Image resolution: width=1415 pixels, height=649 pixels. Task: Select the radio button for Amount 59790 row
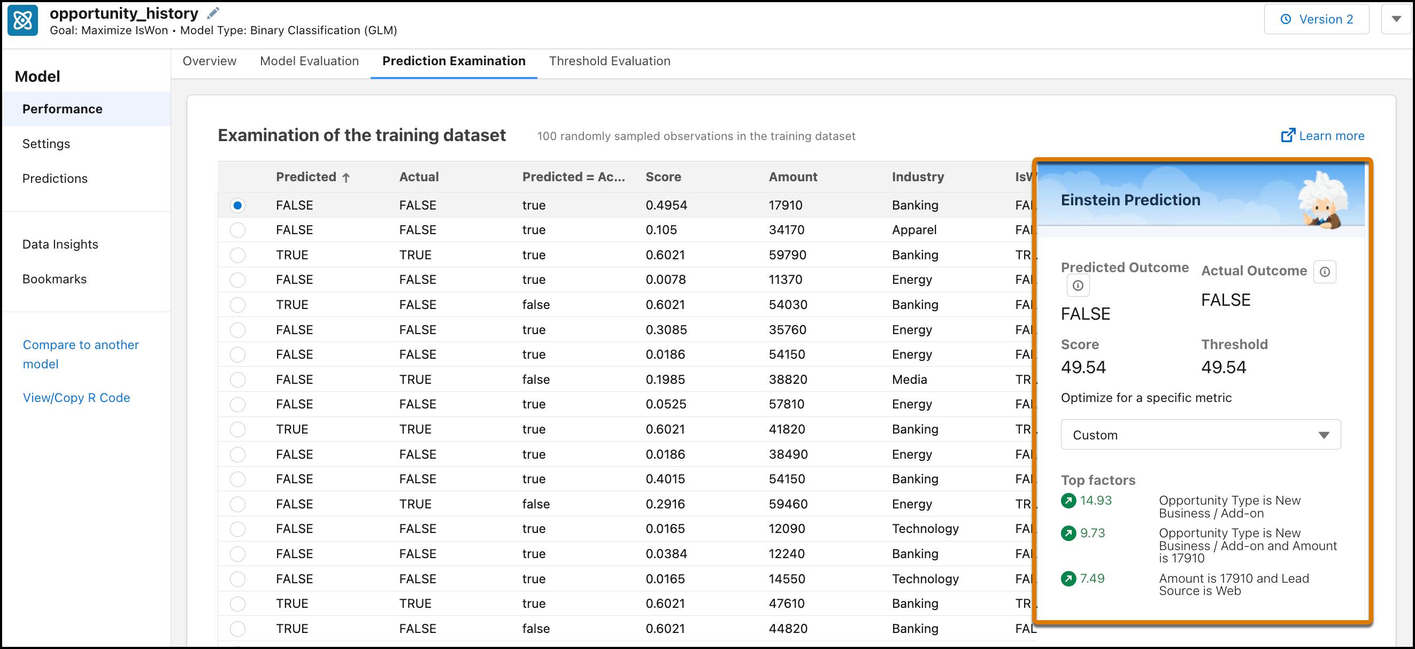[x=237, y=255]
